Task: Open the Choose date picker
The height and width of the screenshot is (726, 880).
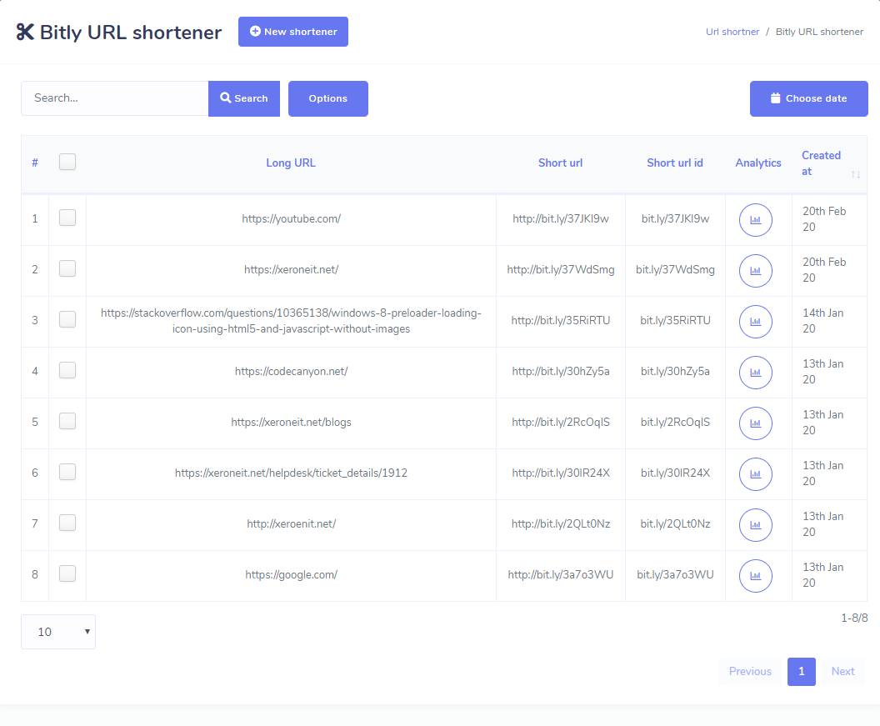Action: (808, 98)
